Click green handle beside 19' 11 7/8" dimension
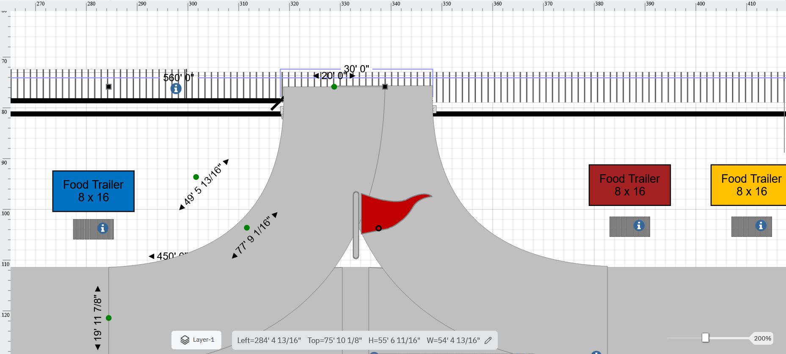 coord(109,318)
